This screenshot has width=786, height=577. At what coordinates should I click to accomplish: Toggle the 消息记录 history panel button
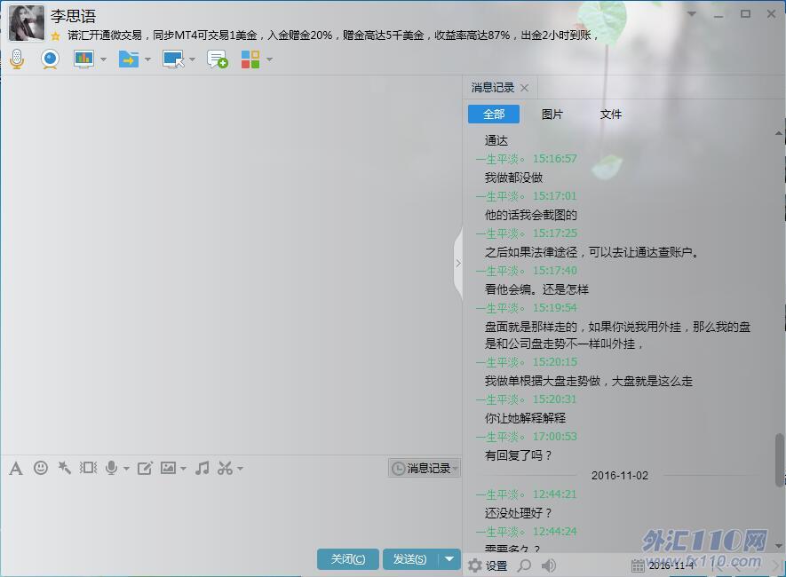coord(425,468)
